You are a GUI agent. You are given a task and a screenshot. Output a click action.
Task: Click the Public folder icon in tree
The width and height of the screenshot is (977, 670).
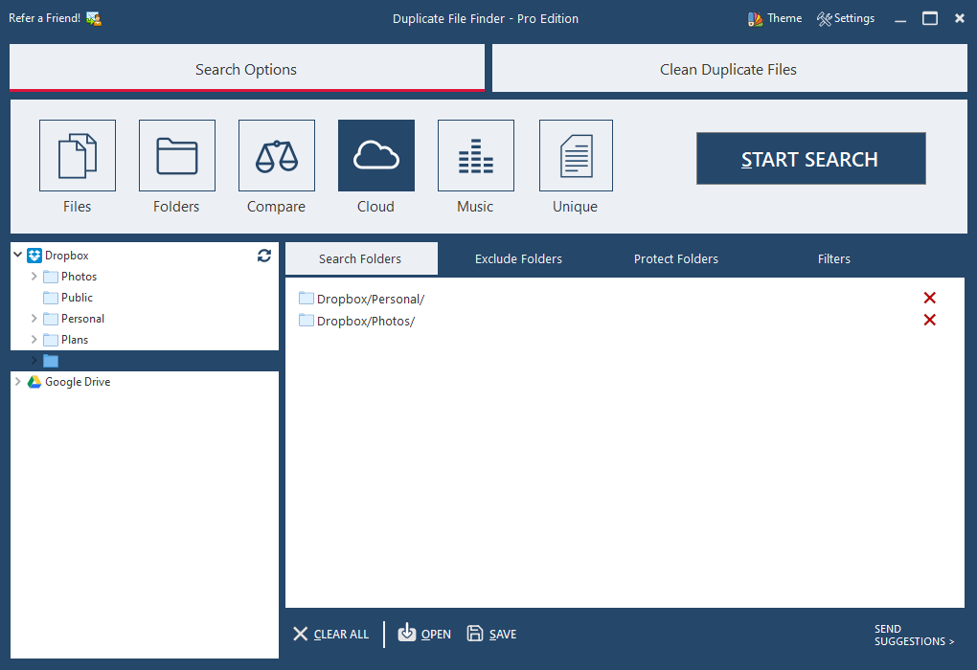51,298
